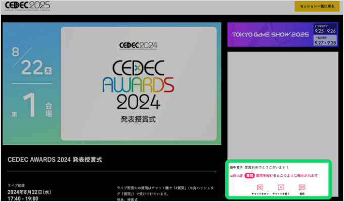Click the セッション一覧に戻る button

[317, 6]
